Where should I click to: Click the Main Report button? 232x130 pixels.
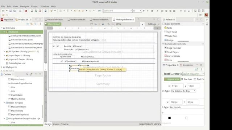53,24
